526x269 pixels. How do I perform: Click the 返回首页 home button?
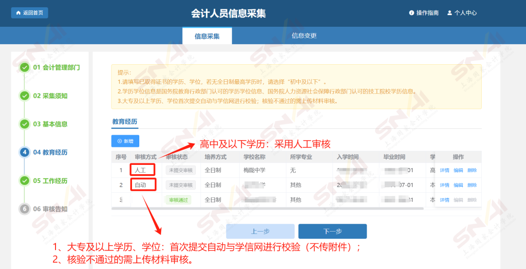30,13
